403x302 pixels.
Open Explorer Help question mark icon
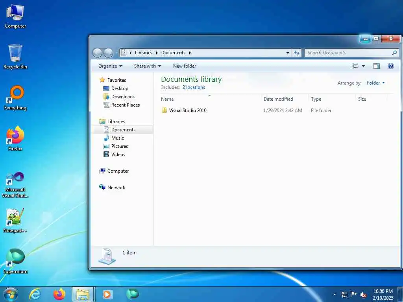coord(391,66)
